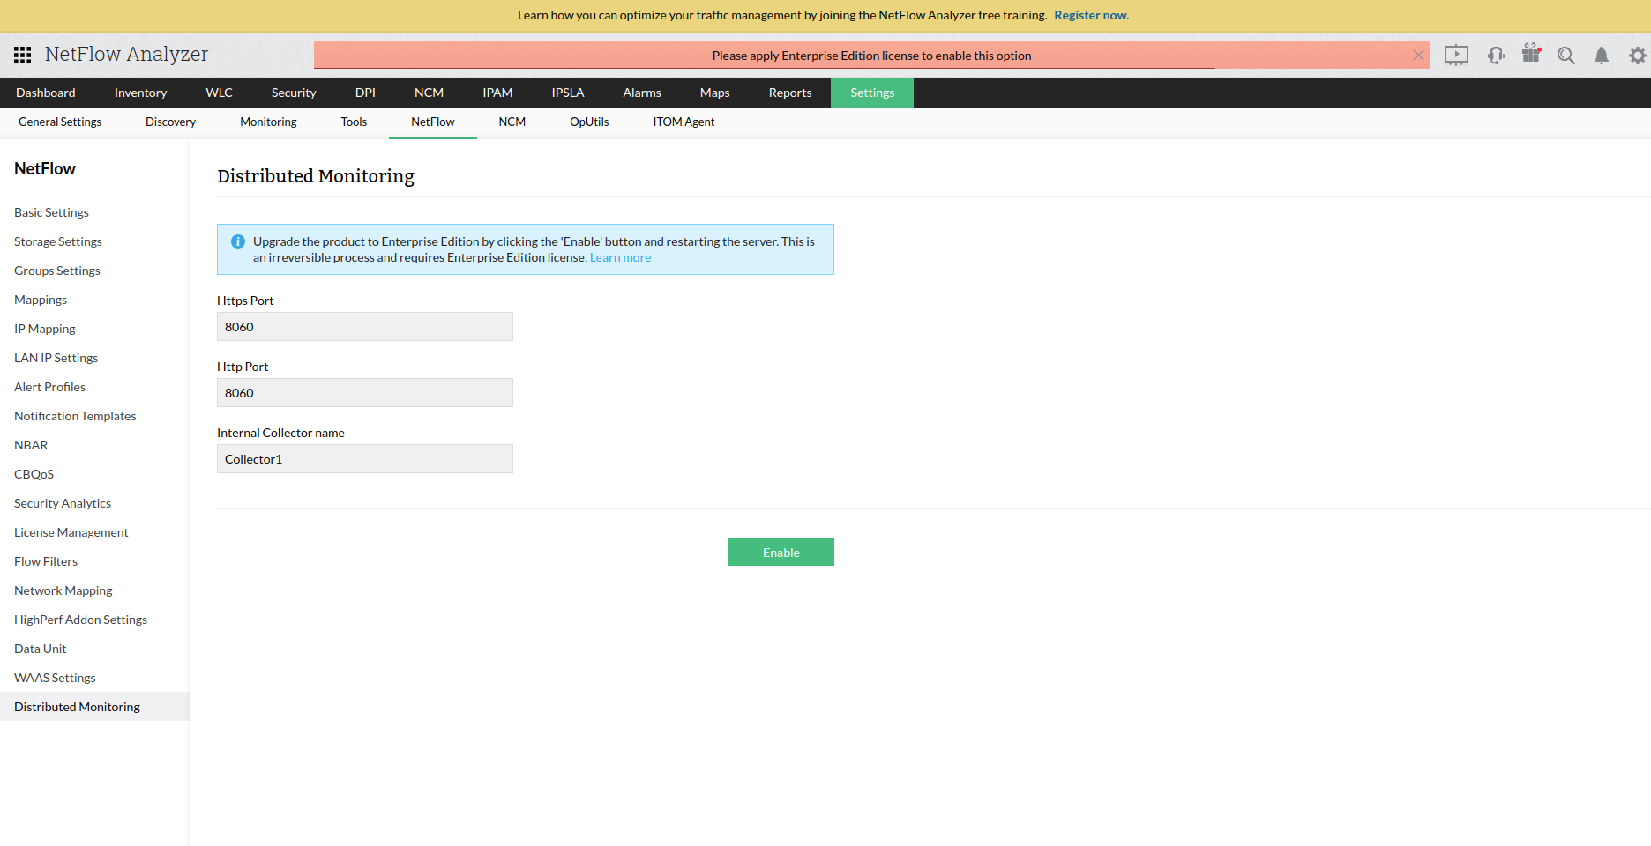Select WAAS Settings in the sidebar

click(55, 678)
